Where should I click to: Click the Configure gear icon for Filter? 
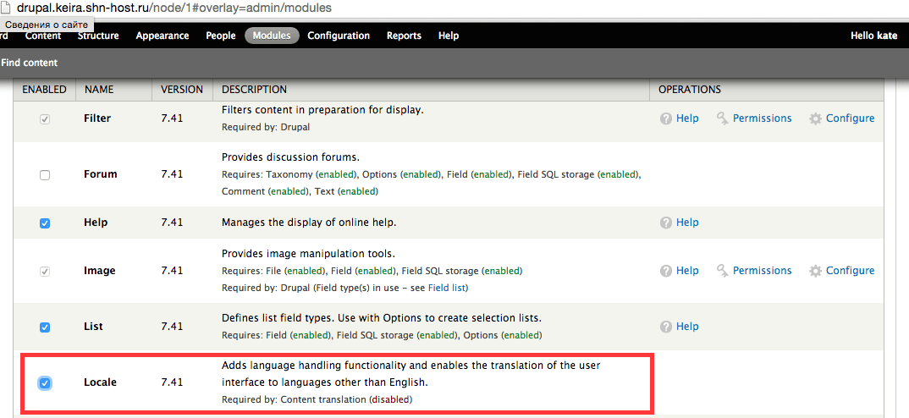pos(815,118)
